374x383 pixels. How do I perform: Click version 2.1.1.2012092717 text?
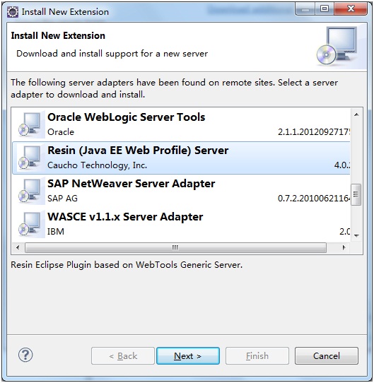[x=314, y=132]
